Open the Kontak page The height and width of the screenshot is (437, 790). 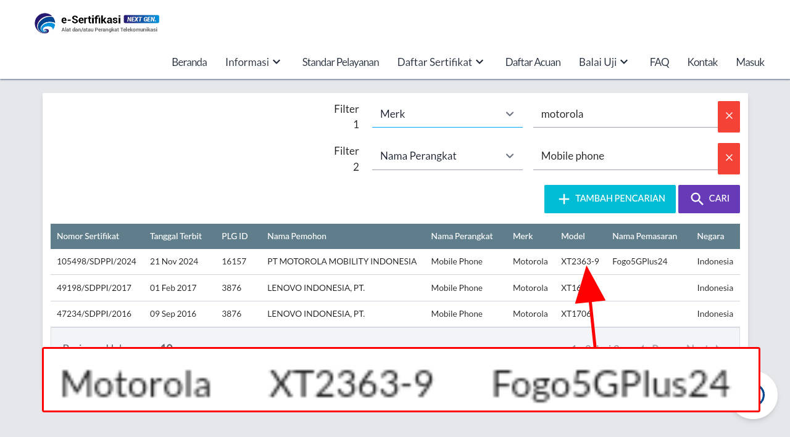pos(702,62)
